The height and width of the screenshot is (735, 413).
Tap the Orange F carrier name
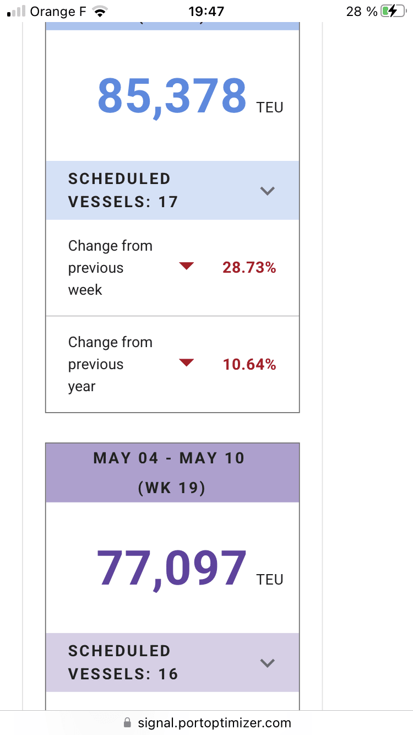pos(58,12)
